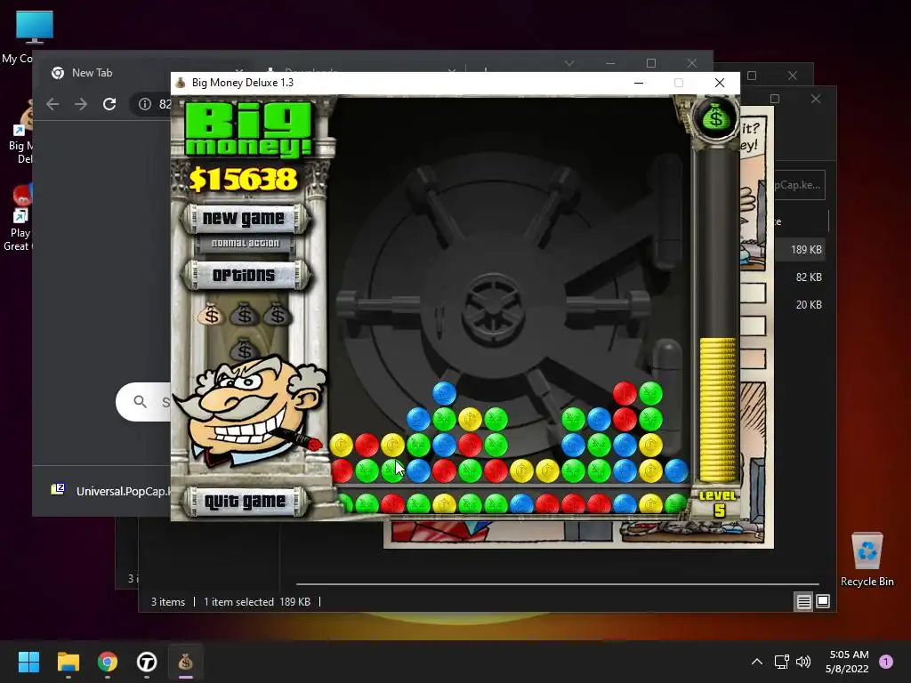Viewport: 911px width, 683px height.
Task: Click the search magnifier on Chrome's new tab page
Action: pyautogui.click(x=140, y=401)
